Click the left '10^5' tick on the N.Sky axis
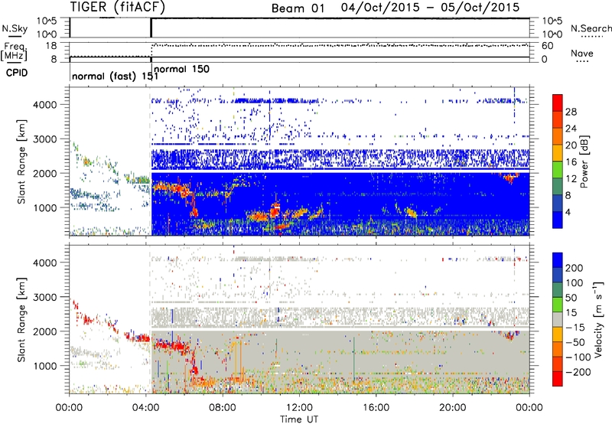 (47, 21)
